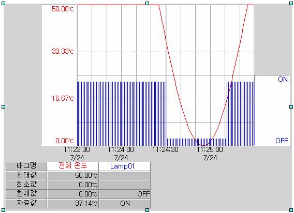294x213 pixels.
Task: Click the OFF label on right axis
Action: pyautogui.click(x=282, y=141)
